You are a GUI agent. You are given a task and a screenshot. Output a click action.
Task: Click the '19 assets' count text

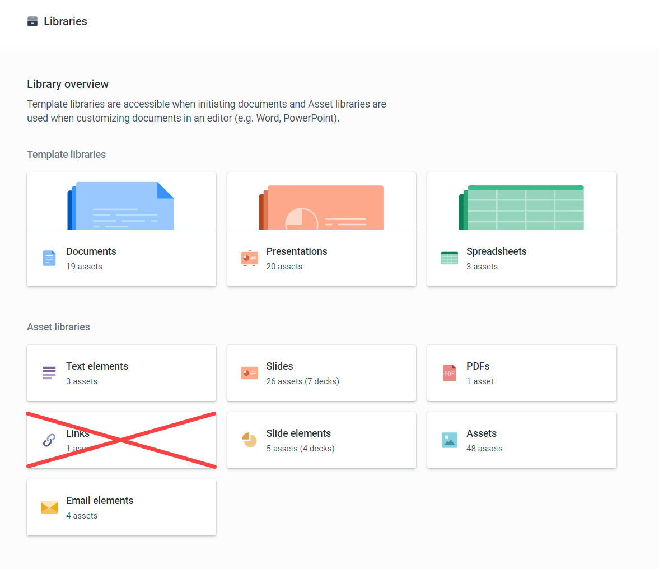click(x=84, y=267)
